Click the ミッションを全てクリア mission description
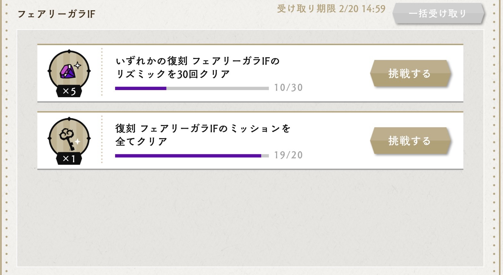This screenshot has height=275, width=503. [x=203, y=135]
